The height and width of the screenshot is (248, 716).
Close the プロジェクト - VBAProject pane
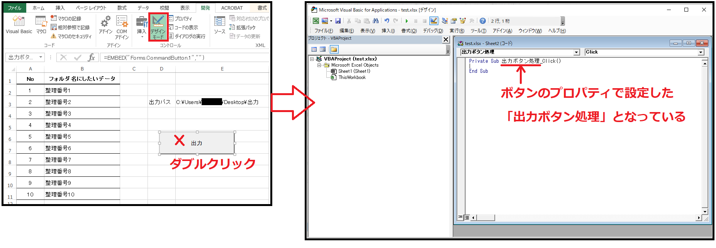click(446, 39)
